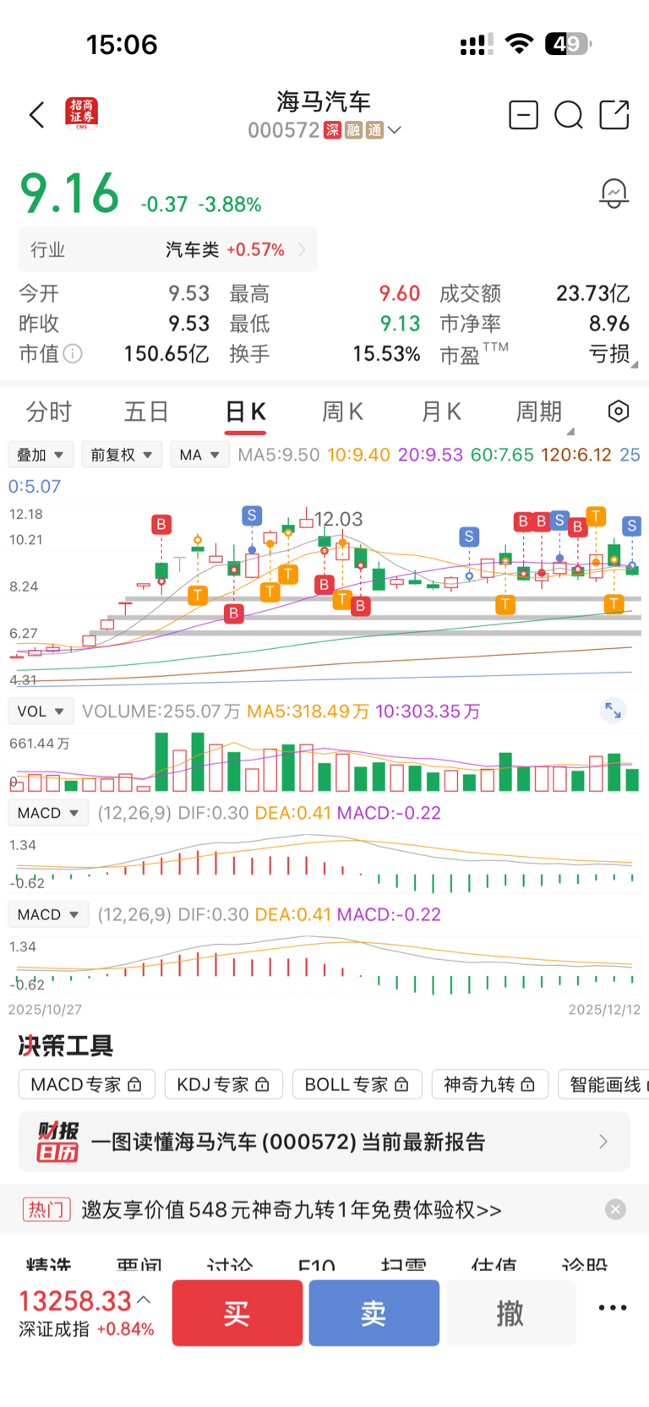Tap the price alert bell icon

tap(614, 194)
